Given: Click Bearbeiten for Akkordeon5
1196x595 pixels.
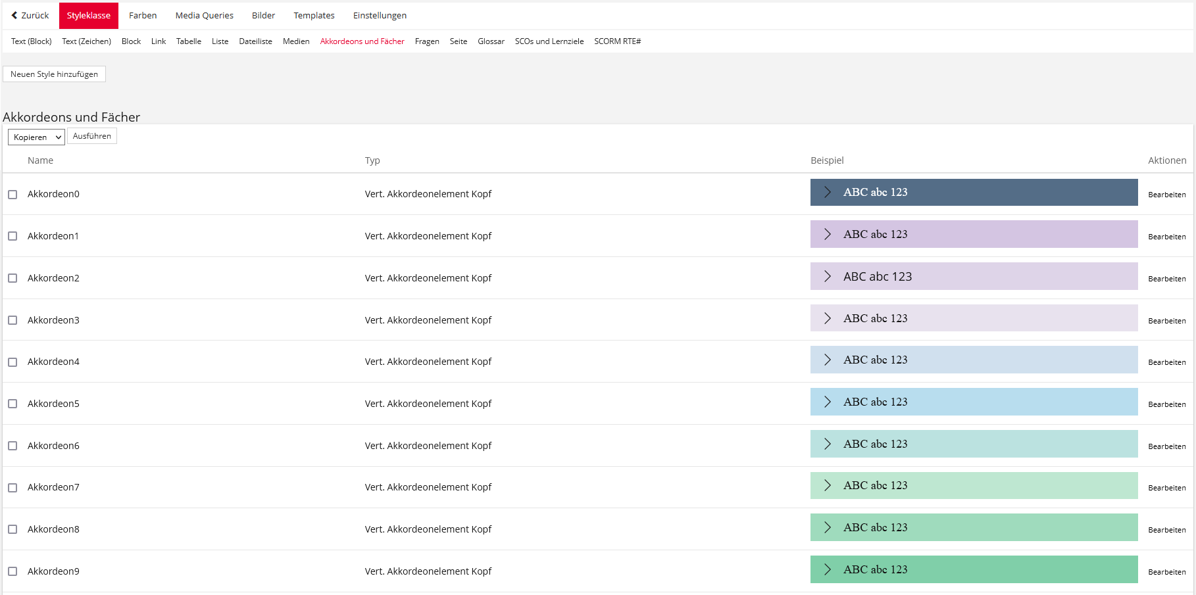Looking at the screenshot, I should coord(1166,404).
